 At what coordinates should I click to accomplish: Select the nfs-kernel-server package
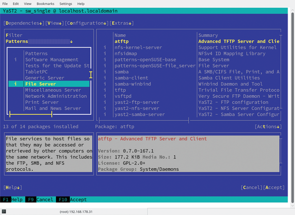(189, 48)
